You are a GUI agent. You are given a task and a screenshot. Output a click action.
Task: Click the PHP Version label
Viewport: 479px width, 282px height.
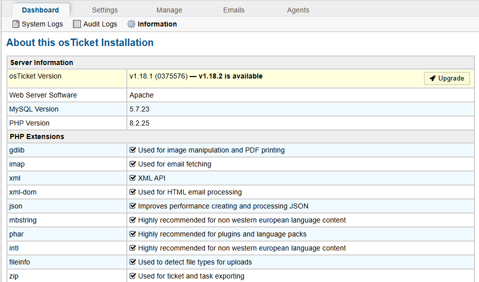(x=29, y=123)
